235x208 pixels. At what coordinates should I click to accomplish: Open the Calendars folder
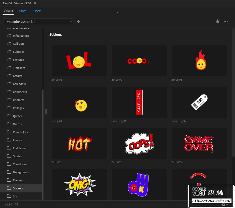tap(21, 84)
